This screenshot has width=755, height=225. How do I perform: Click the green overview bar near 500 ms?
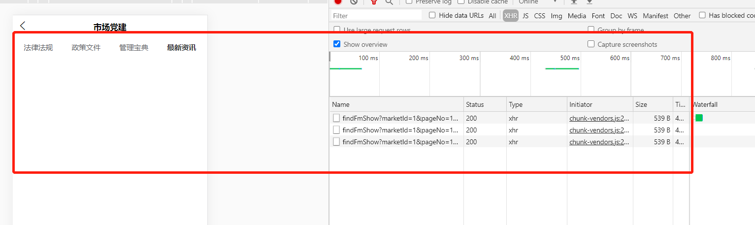click(x=562, y=68)
